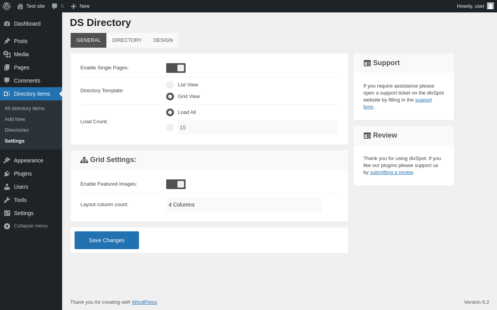Viewport: 497px width, 310px height.
Task: Click the New plus icon
Action: pos(73,6)
